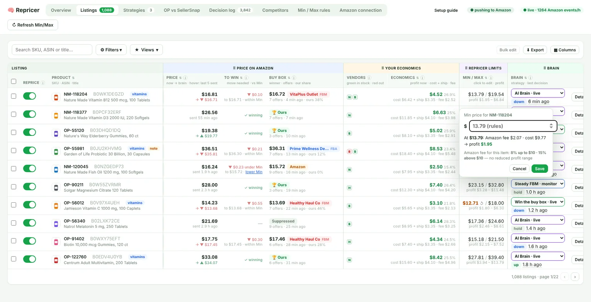Change the Steady FBM · monitor strategy dropdown
Image resolution: width=591 pixels, height=302 pixels.
pyautogui.click(x=538, y=184)
